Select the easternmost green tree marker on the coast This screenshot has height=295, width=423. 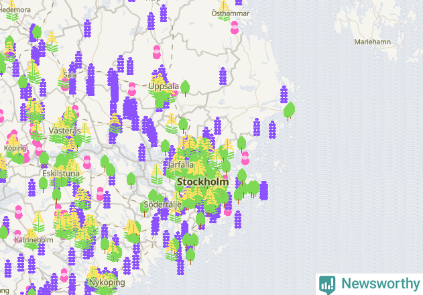pyautogui.click(x=289, y=111)
